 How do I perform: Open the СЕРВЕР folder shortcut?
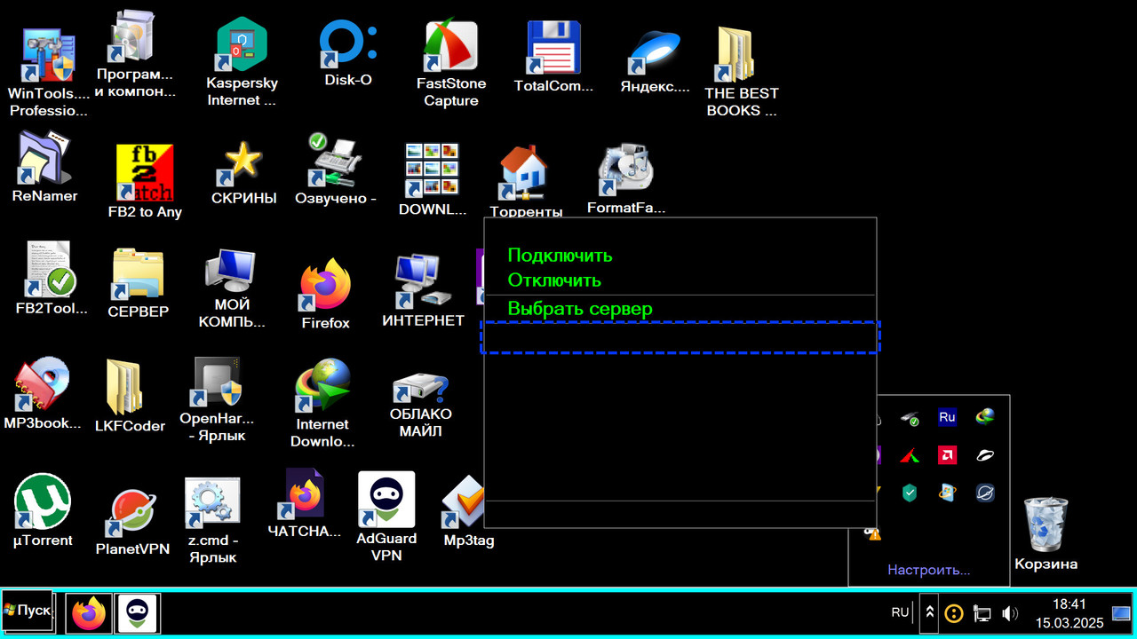(x=138, y=282)
